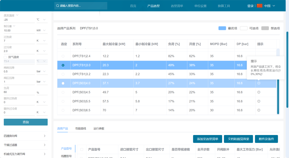Select the DPF(S03)5.5 radio button
This screenshot has height=158, width=289.
[63, 101]
